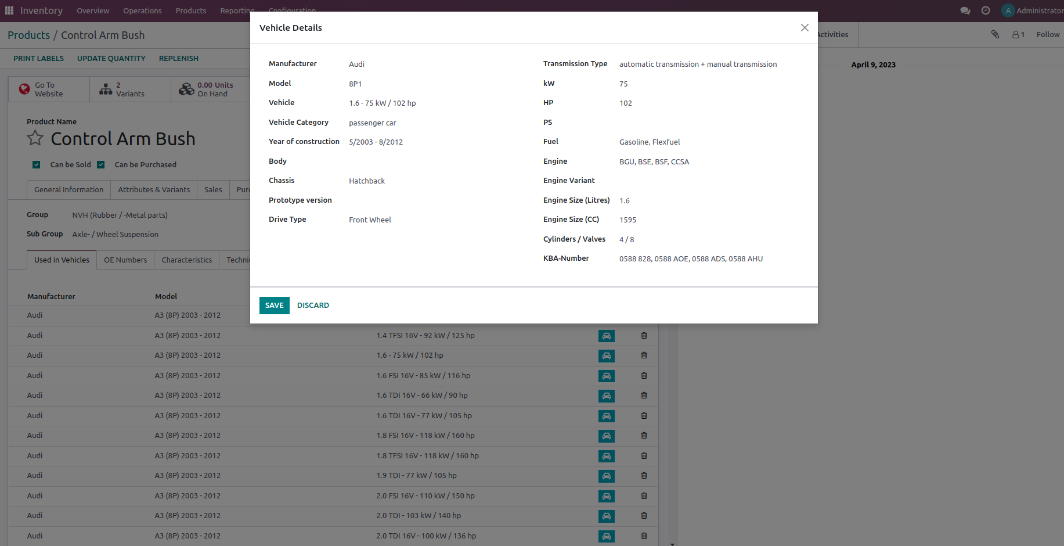The height and width of the screenshot is (546, 1064).
Task: Toggle the Can be Purchased checkbox
Action: coord(101,165)
